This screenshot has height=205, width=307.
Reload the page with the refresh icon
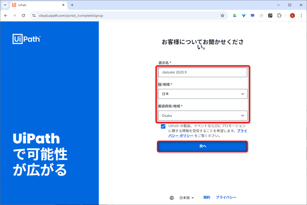click(23, 16)
